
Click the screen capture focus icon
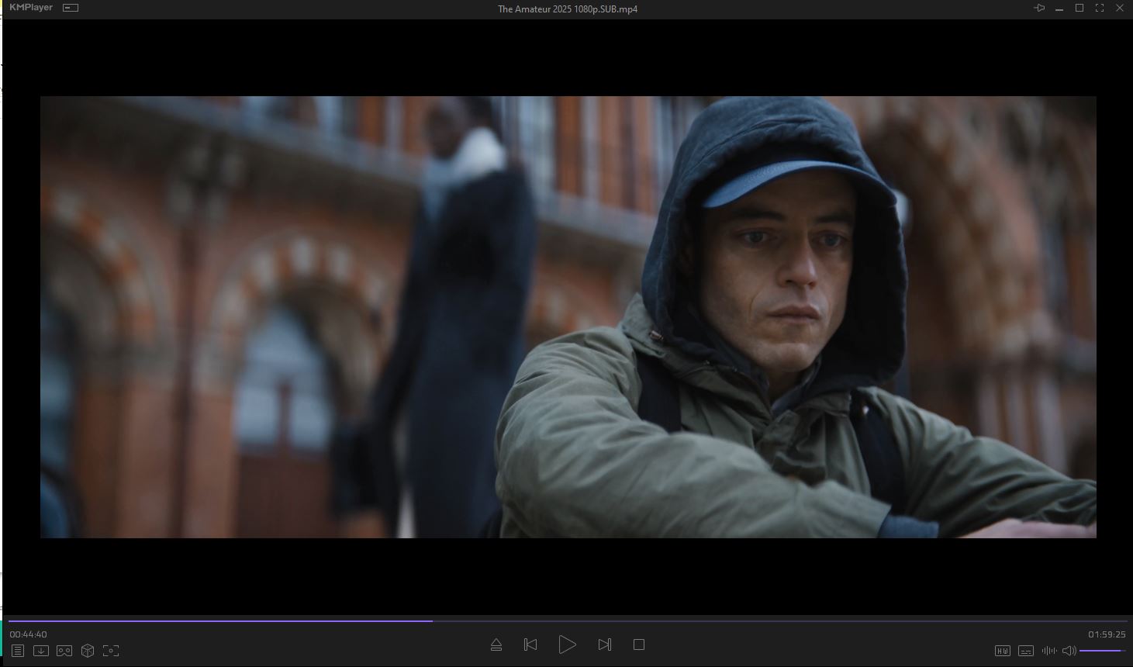(111, 651)
